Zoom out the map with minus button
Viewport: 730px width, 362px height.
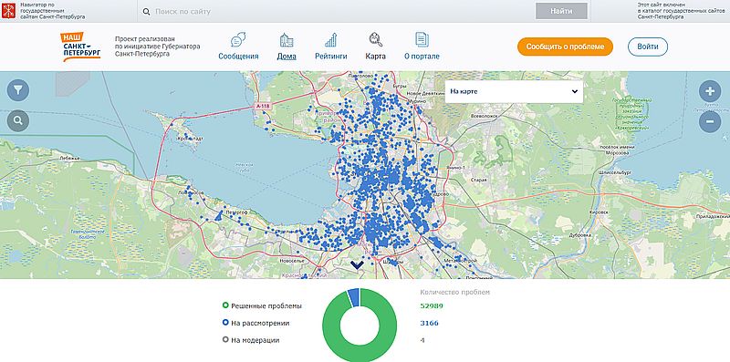tap(710, 121)
